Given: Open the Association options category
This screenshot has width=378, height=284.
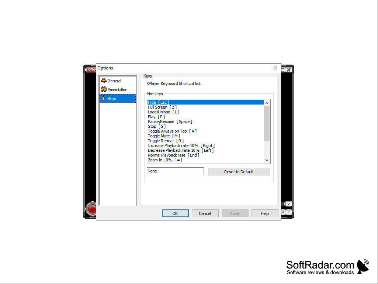Looking at the screenshot, I should coord(117,90).
